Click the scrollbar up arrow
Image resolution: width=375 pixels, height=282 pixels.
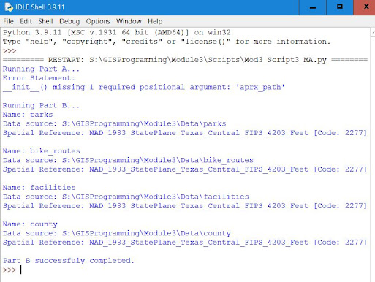pos(373,32)
